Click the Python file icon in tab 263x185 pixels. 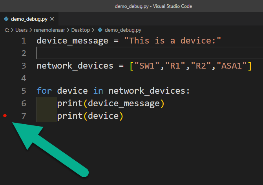[x=6, y=19]
